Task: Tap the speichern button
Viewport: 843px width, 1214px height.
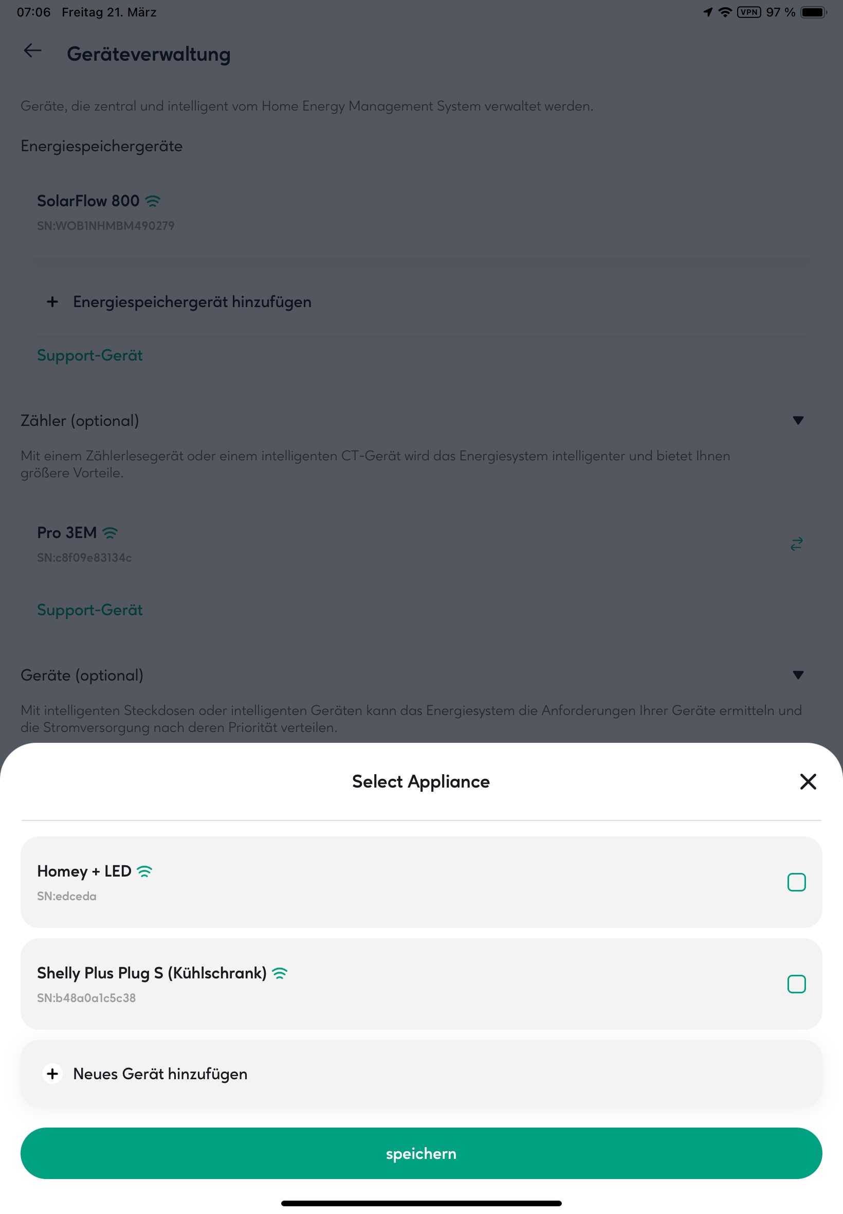Action: [x=421, y=1153]
